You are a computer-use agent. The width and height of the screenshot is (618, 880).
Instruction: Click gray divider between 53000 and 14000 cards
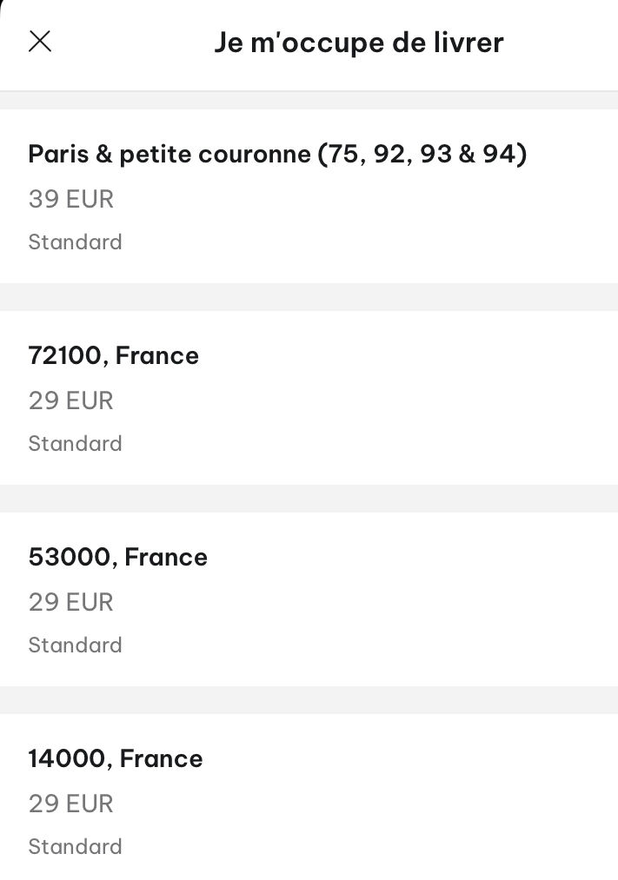coord(309,700)
